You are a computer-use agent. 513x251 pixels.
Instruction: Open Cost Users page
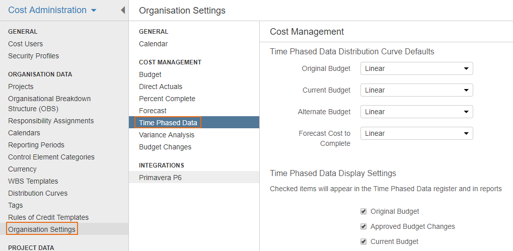[26, 44]
